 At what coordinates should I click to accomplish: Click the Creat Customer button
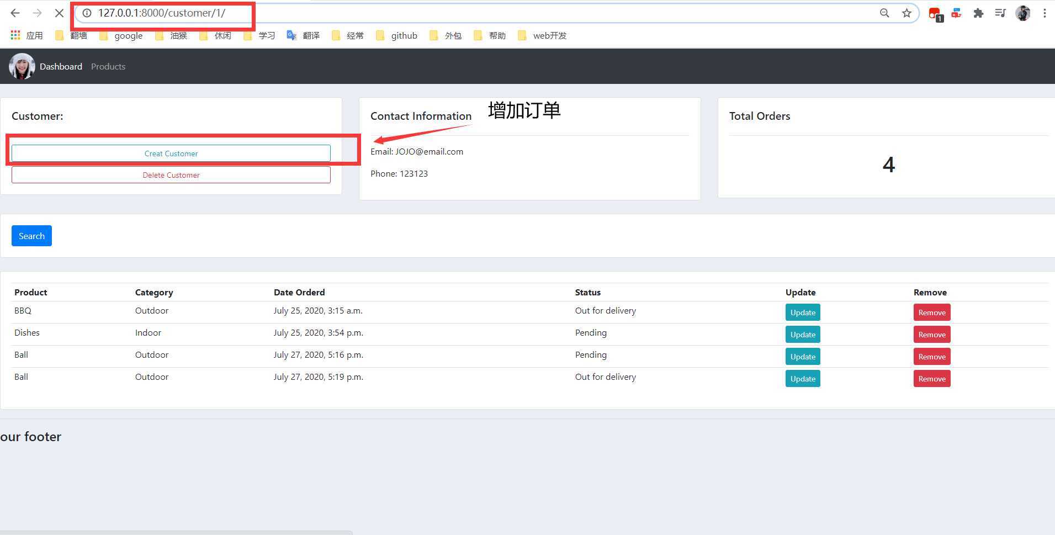point(171,153)
